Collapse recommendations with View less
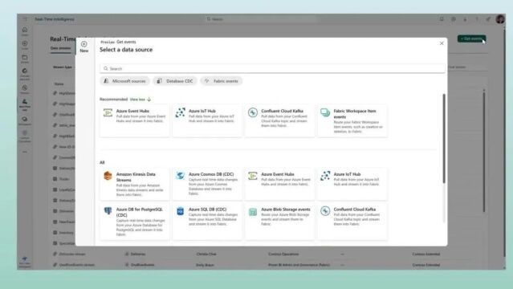The width and height of the screenshot is (513, 289). click(140, 100)
